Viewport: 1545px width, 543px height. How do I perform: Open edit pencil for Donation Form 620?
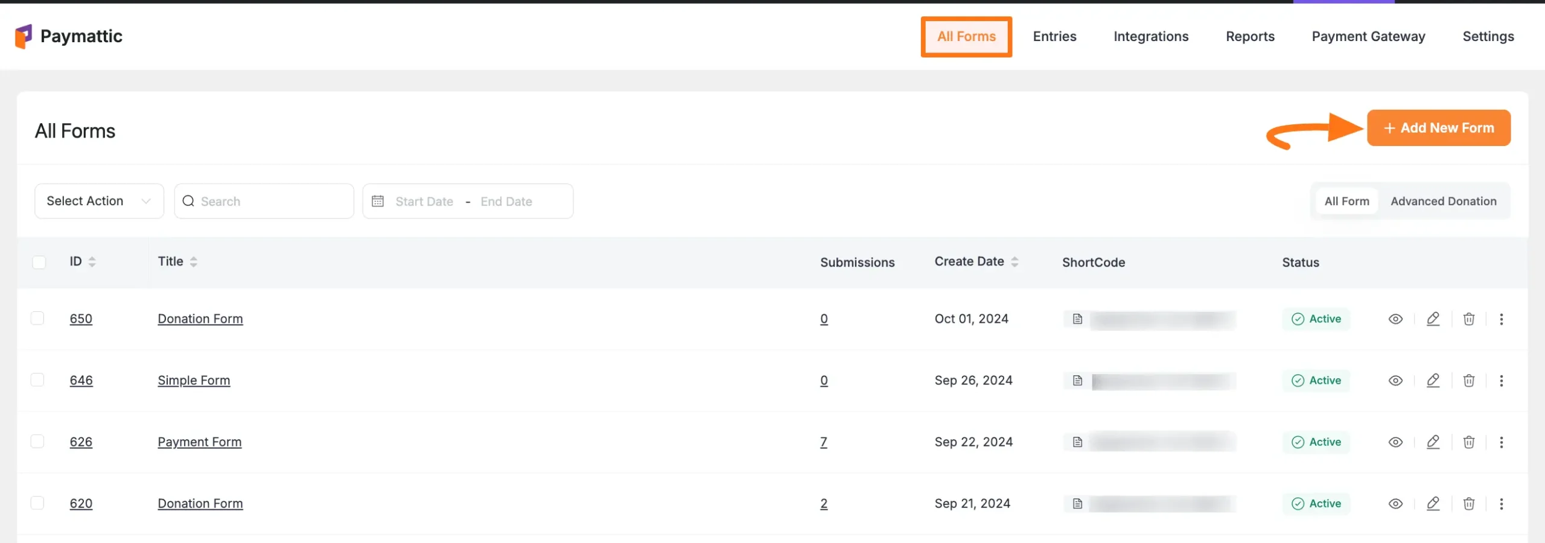click(x=1433, y=504)
